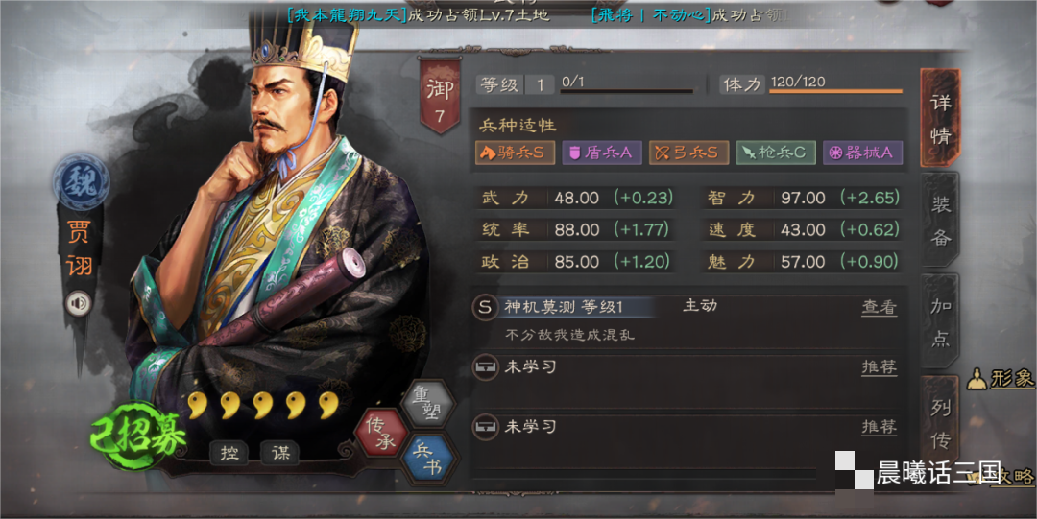Open the 列传 biography tab
The image size is (1037, 519).
pos(940,422)
